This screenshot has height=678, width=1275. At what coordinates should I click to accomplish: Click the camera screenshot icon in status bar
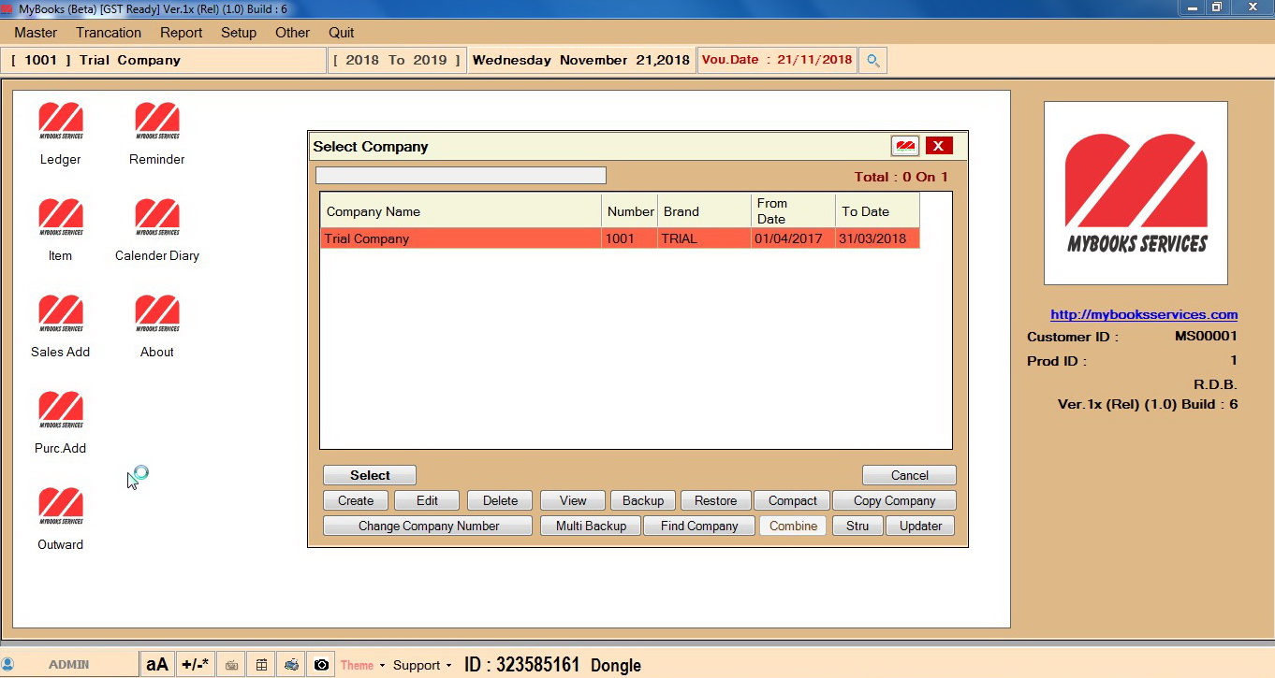click(321, 665)
